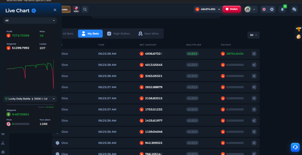Click the shiba coin icon next to balance
Screen dimensions: 302x155
(197, 9)
